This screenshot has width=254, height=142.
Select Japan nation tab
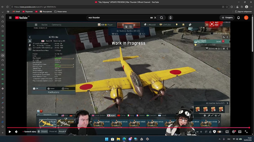[x=112, y=115]
